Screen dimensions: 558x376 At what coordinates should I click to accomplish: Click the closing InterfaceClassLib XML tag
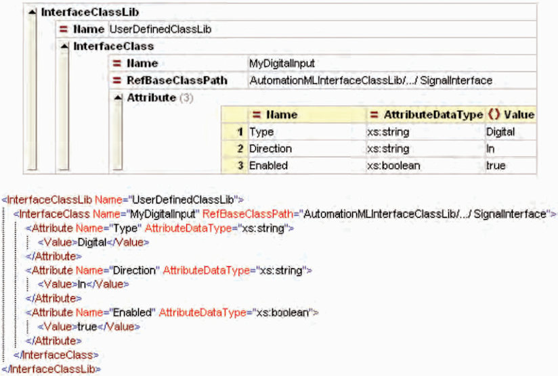[51, 369]
